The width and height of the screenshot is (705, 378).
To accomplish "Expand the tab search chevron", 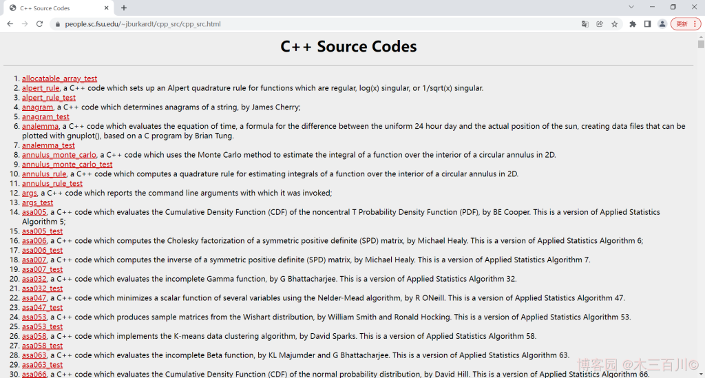I will pos(631,7).
